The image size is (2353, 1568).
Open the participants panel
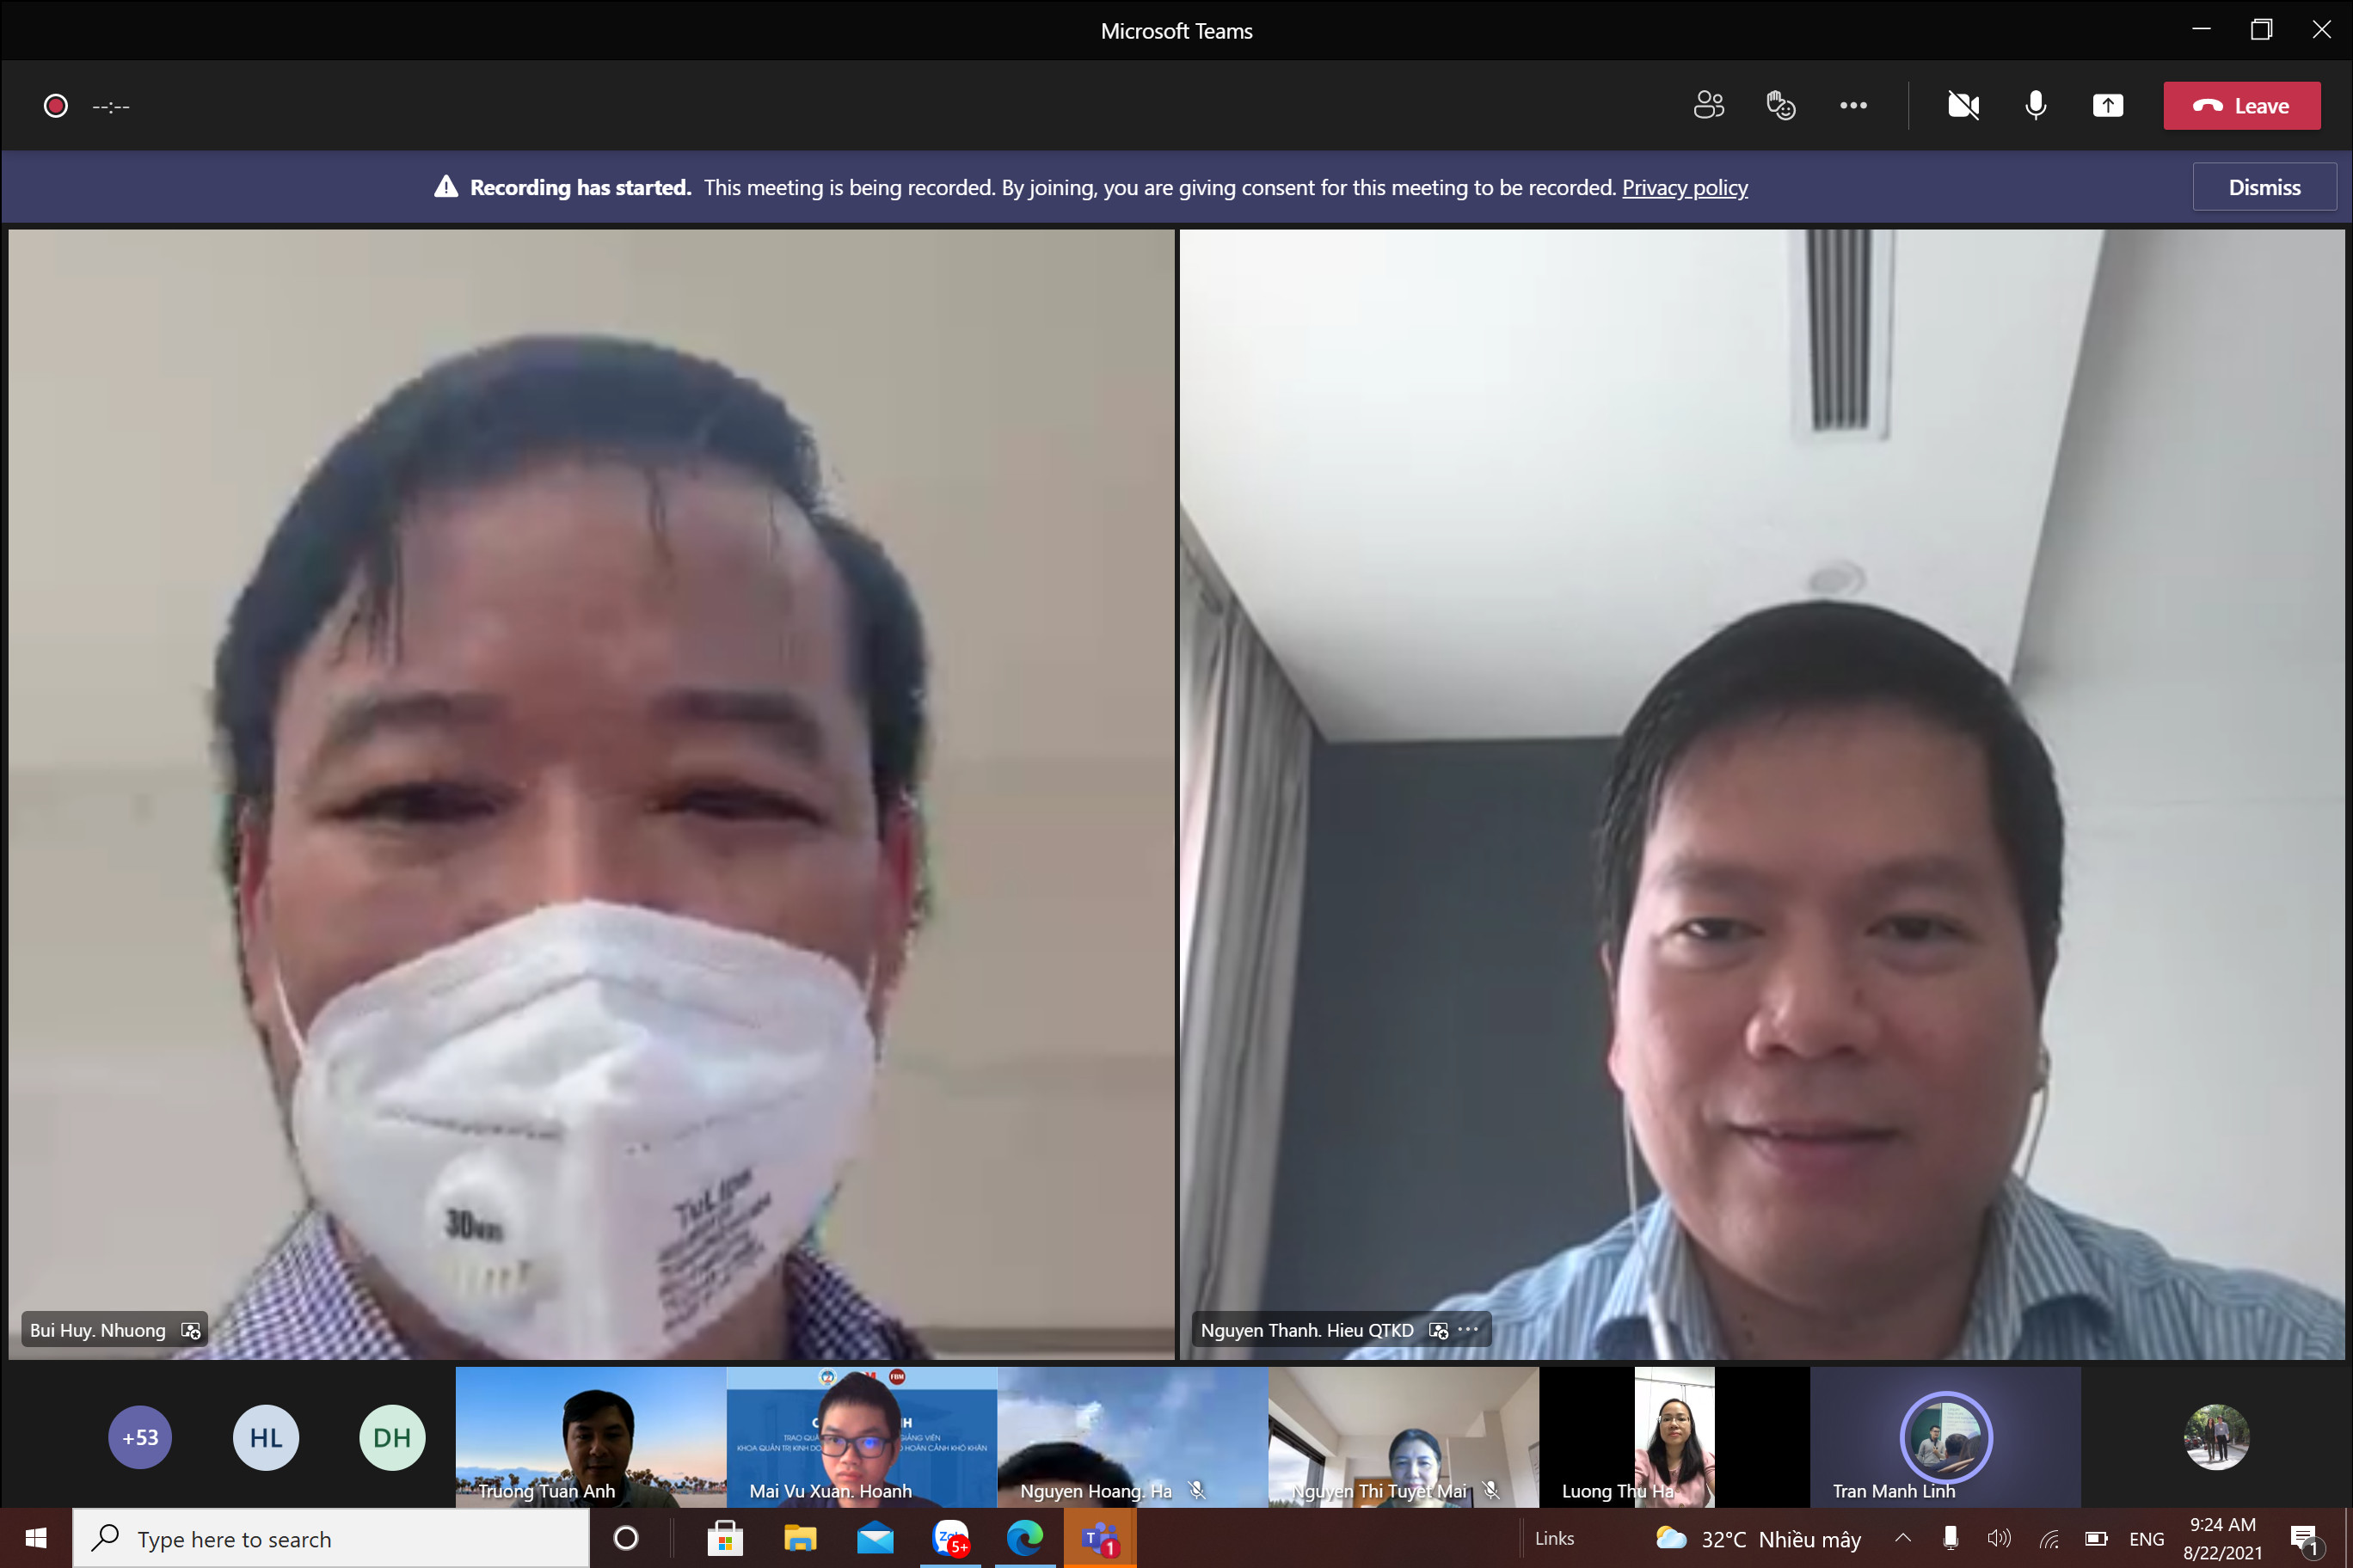(x=1708, y=105)
